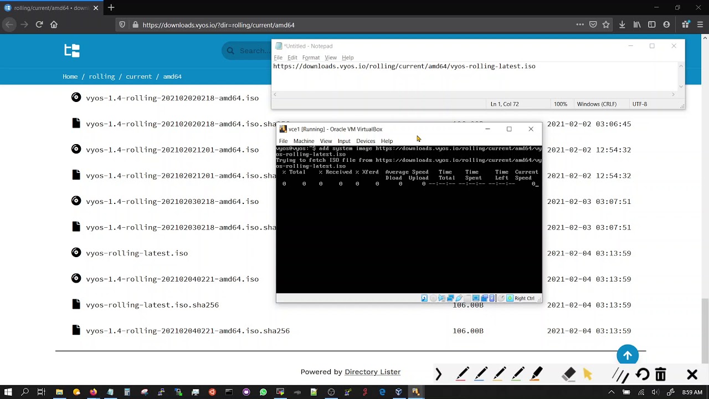Click the blue scroll-to-top arrow button
This screenshot has width=709, height=399.
click(x=628, y=355)
